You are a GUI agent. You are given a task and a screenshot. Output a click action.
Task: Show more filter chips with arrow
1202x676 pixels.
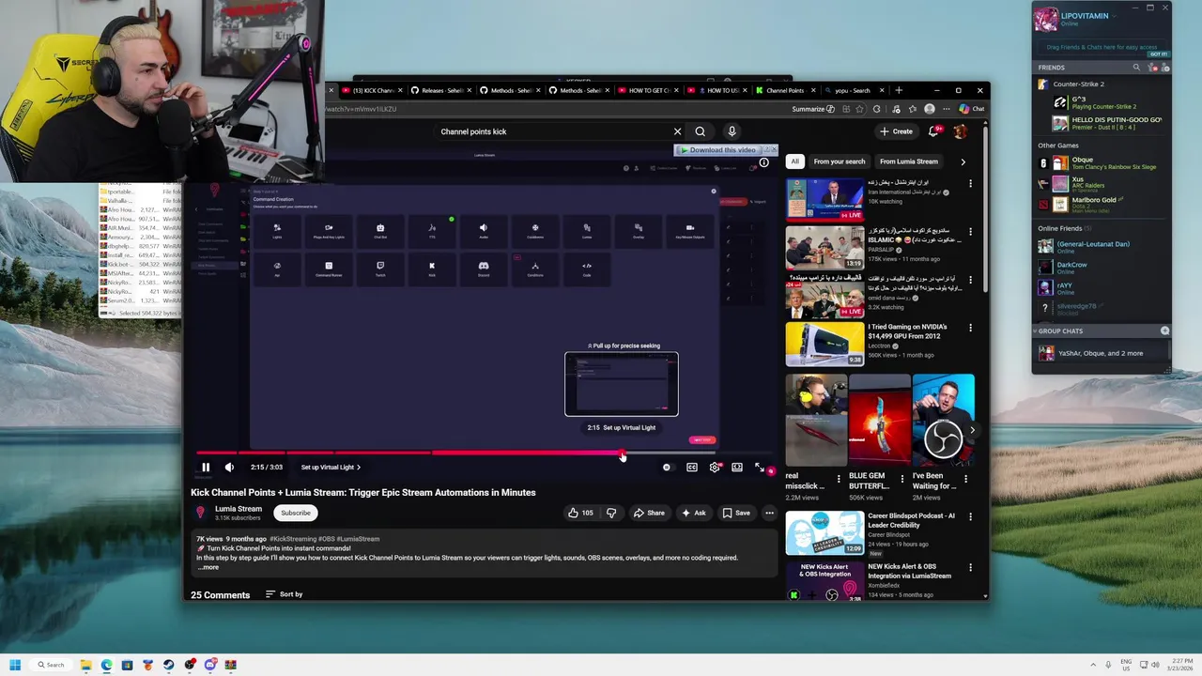pos(963,161)
